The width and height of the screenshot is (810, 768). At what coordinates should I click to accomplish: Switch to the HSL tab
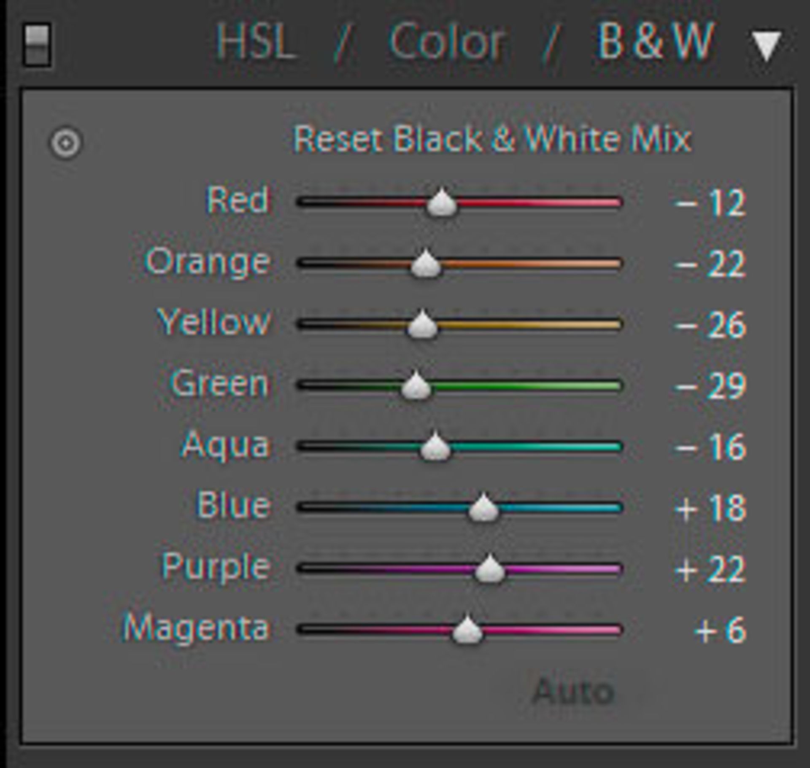tap(255, 42)
